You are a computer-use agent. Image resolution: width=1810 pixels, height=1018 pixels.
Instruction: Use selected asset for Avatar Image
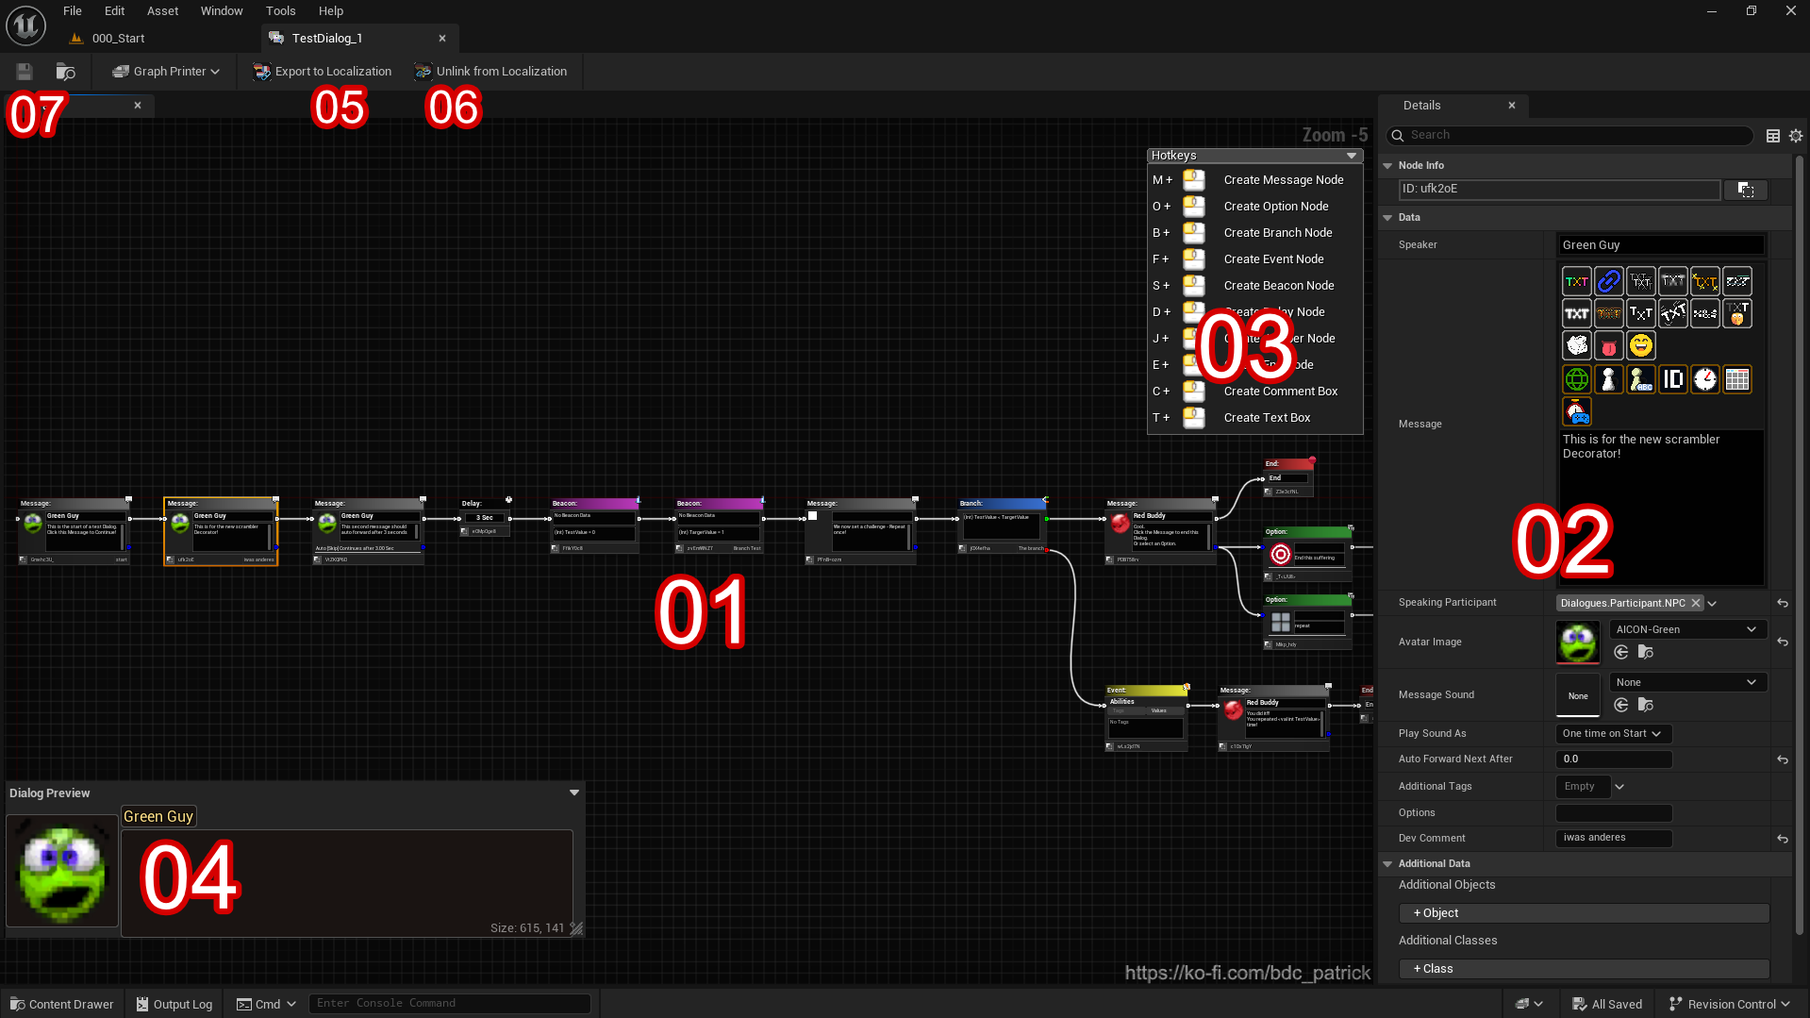(x=1621, y=652)
